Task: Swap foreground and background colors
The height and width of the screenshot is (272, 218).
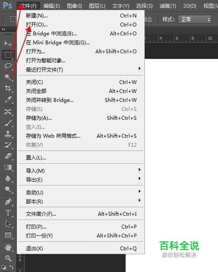Action: 11,267
